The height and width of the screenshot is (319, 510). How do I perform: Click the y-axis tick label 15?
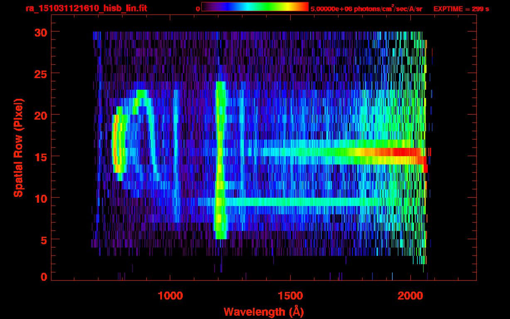pos(41,157)
